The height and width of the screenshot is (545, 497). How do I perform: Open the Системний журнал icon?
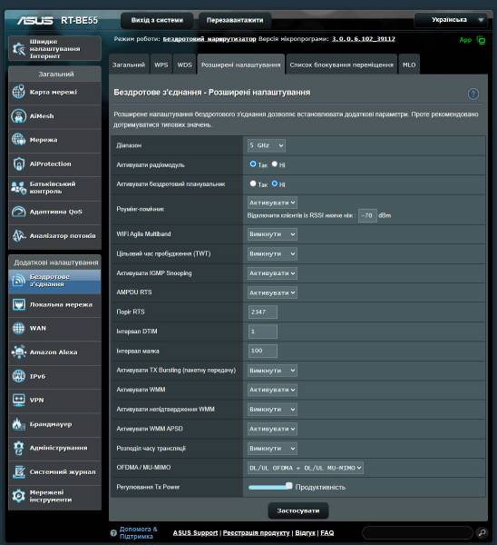(x=18, y=472)
